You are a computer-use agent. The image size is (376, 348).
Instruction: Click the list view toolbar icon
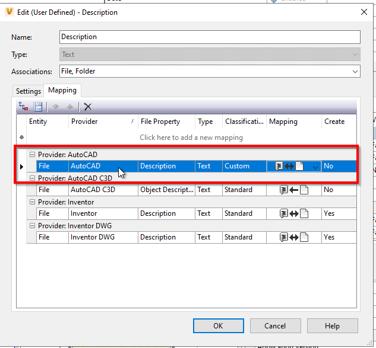click(38, 107)
